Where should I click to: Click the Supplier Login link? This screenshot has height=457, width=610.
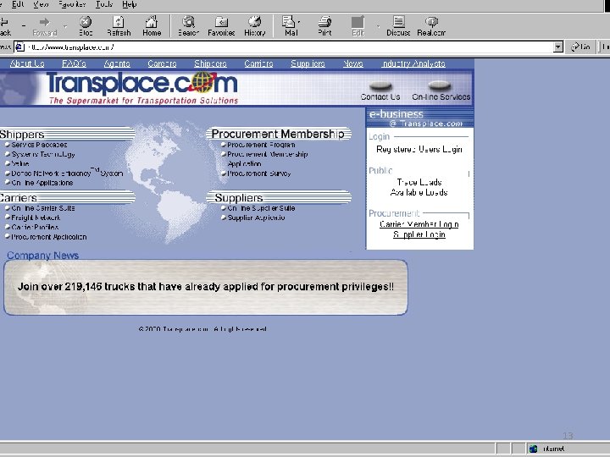coord(419,234)
